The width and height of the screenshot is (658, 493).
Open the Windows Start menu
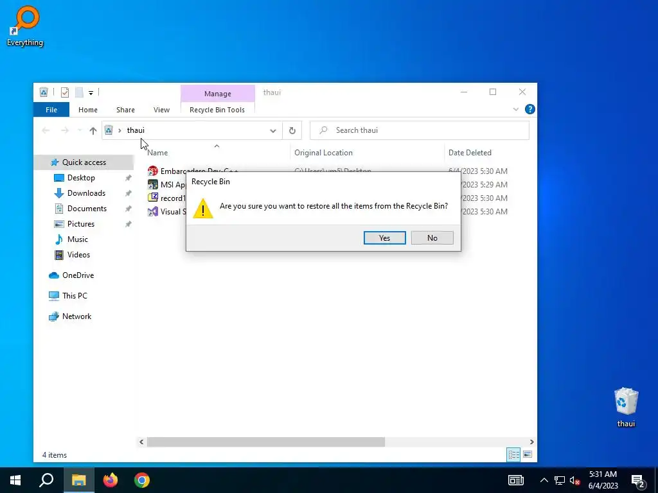coord(15,480)
